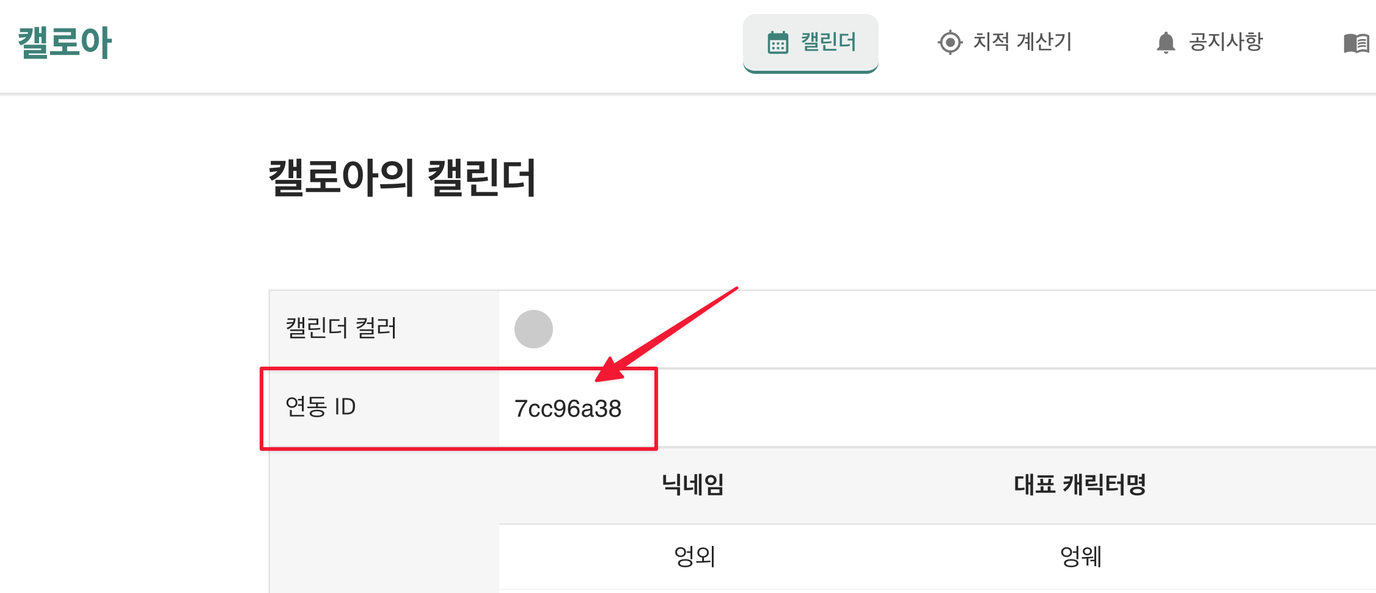The height and width of the screenshot is (593, 1376).
Task: Open the 공지사항 menu item
Action: 1225,42
